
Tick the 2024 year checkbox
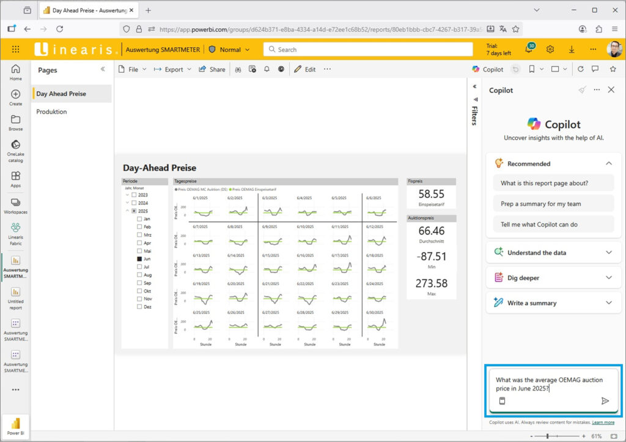134,203
